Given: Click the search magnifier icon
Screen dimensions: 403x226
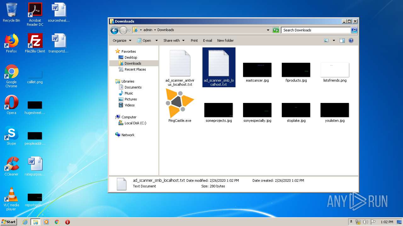Looking at the screenshot, I should point(354,30).
